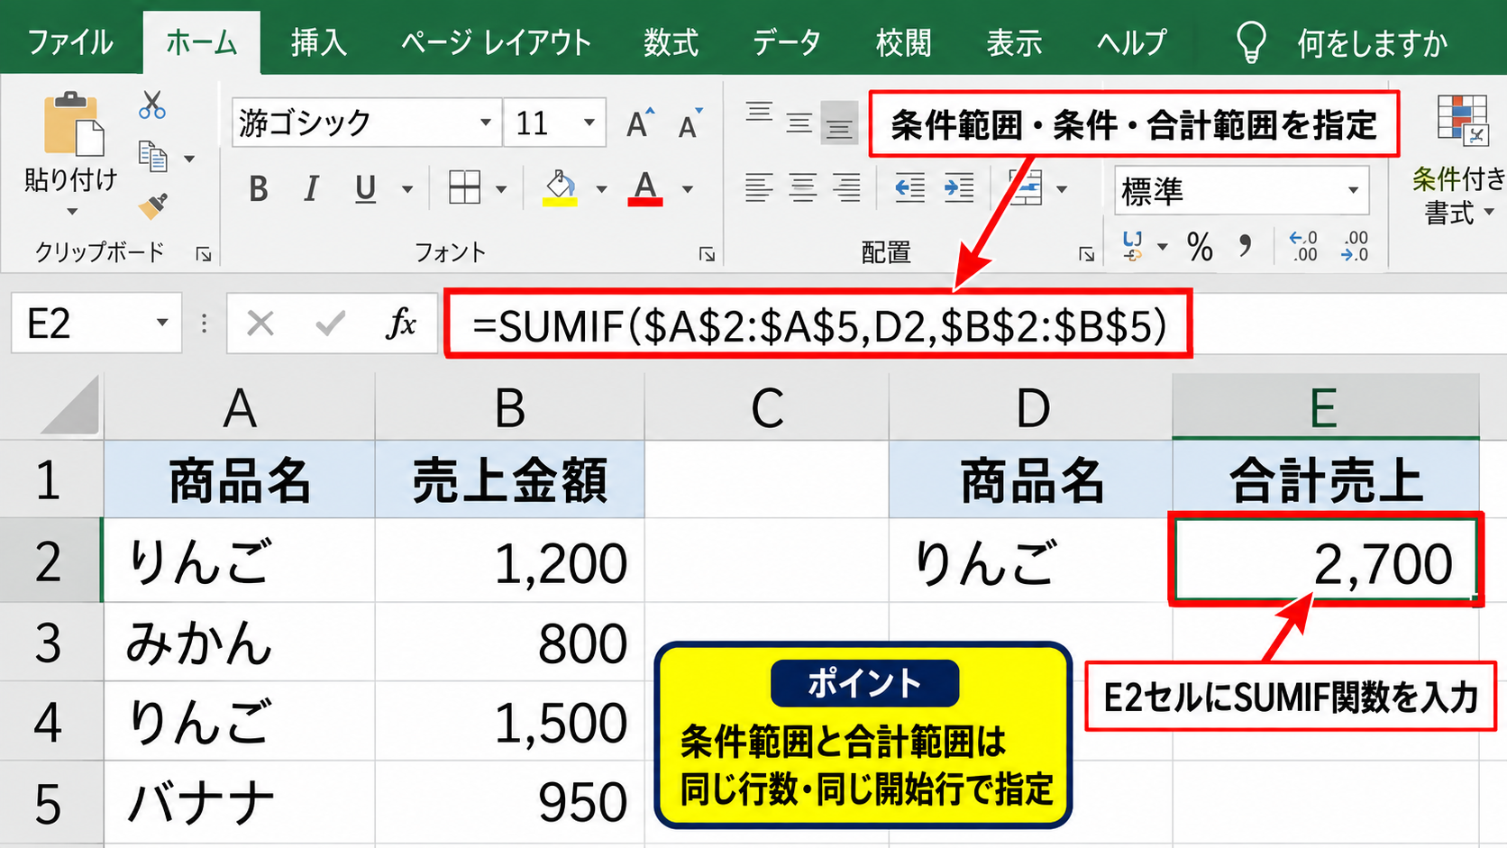Click the Cancel X button in formula bar
Viewport: 1507px width, 848px height.
pos(260,323)
